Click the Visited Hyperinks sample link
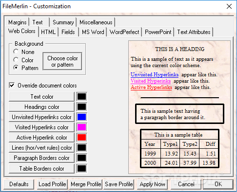 [151, 81]
